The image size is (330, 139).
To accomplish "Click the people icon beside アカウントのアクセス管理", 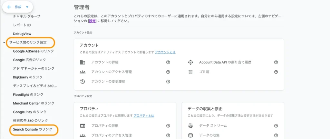I will click(x=82, y=72).
